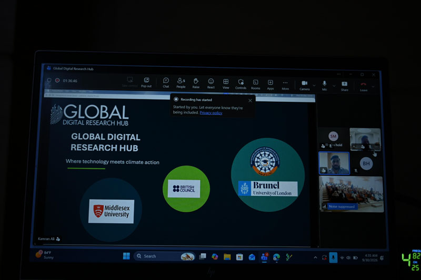
Task: Open the clock showing 4:35 AM
Action: pyautogui.click(x=370, y=258)
